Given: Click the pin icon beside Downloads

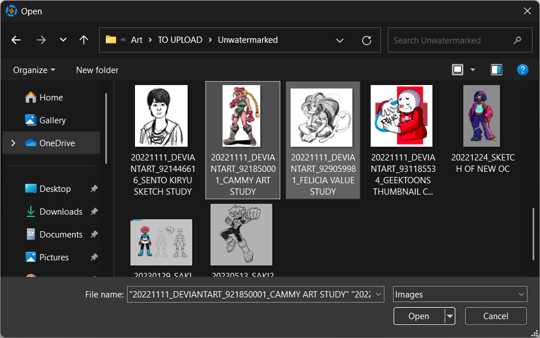Looking at the screenshot, I should pyautogui.click(x=94, y=211).
